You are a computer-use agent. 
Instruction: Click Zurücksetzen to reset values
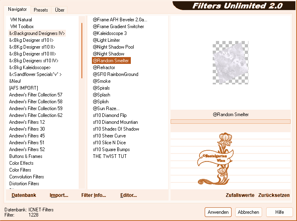click(274, 195)
